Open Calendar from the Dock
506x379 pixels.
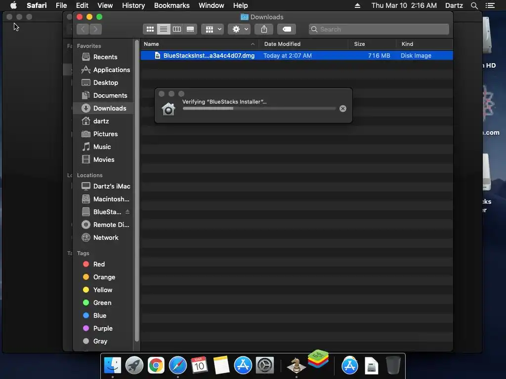point(200,365)
